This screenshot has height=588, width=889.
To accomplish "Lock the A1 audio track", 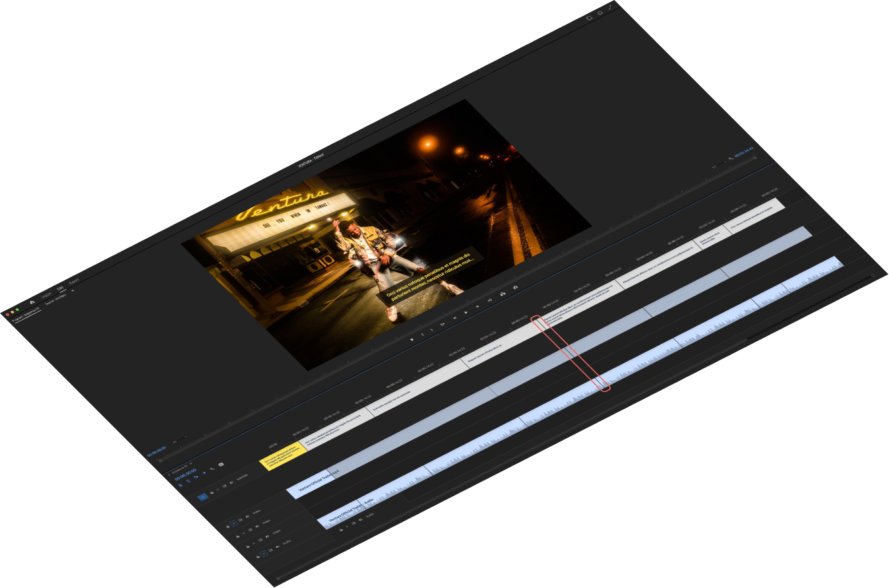I will 258,557.
